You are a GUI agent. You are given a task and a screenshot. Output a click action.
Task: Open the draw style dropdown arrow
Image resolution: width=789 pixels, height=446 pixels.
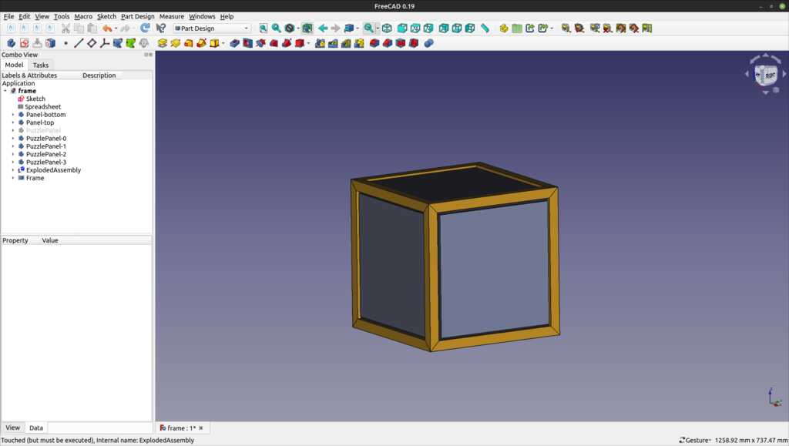pyautogui.click(x=298, y=29)
